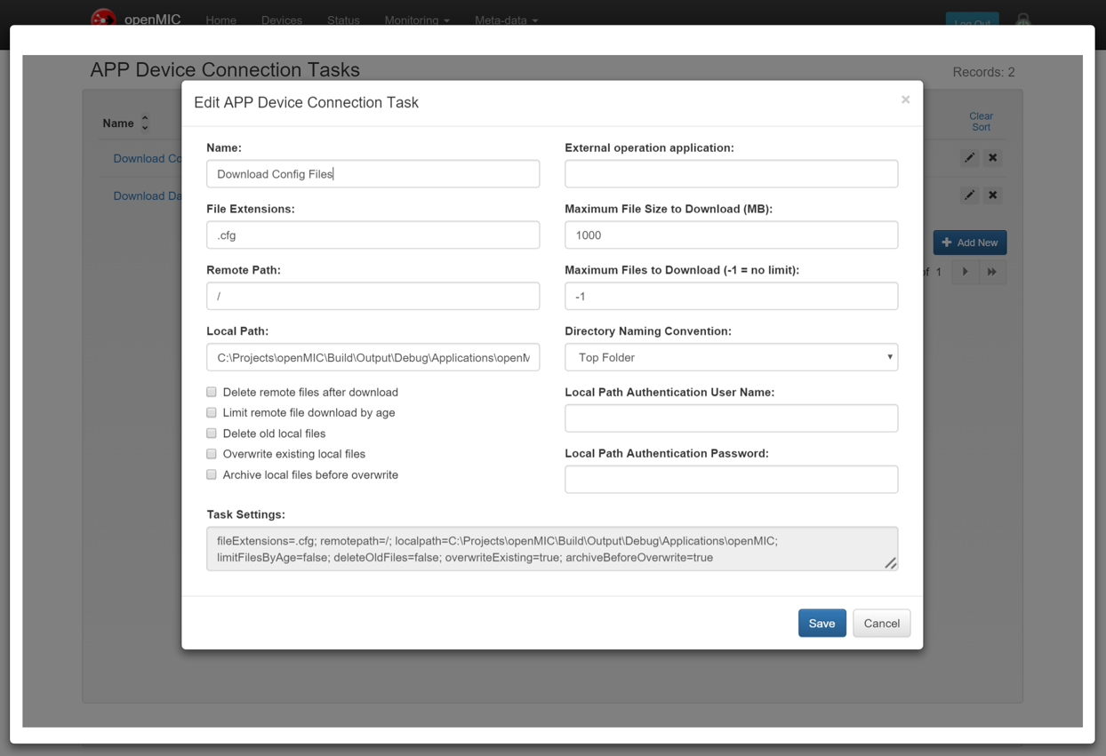This screenshot has height=756, width=1106.
Task: Click the Name input field
Action: coord(373,174)
